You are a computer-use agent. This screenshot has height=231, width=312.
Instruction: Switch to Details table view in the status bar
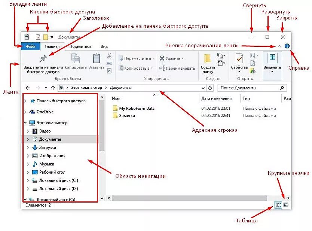pos(278,205)
